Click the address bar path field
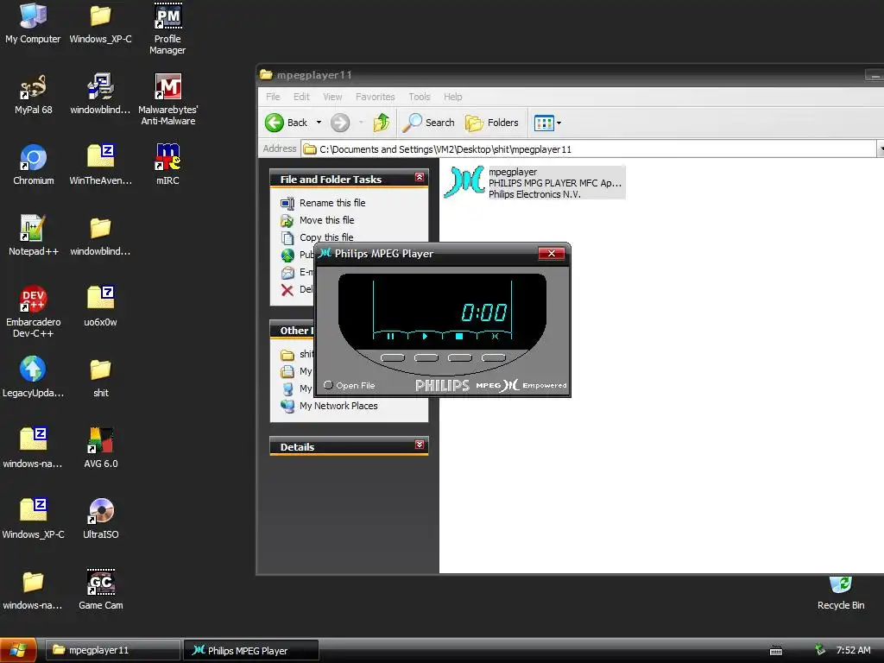 click(x=589, y=149)
